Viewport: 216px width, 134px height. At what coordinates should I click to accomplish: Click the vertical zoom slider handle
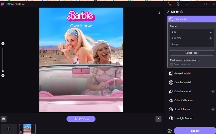click(x=3, y=71)
